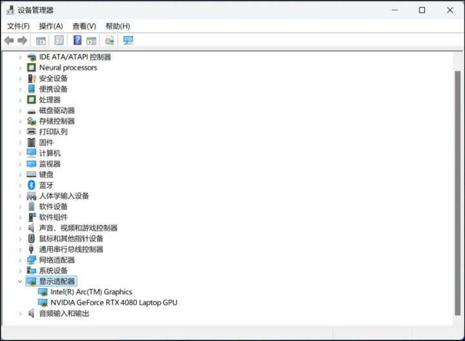
Task: Click the Forward arrow toolbar icon
Action: [23, 40]
